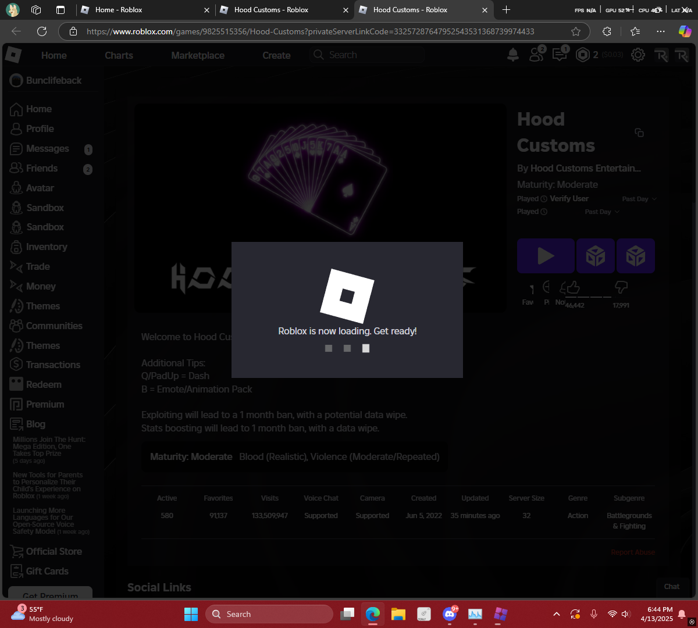The image size is (698, 628).
Task: Open the Edge tab actions menu icon
Action: coord(60,9)
